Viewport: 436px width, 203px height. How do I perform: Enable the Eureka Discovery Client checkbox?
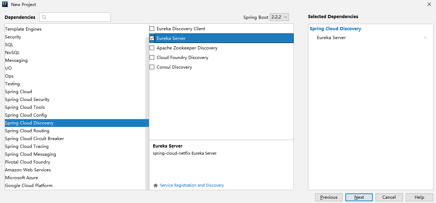pyautogui.click(x=152, y=28)
